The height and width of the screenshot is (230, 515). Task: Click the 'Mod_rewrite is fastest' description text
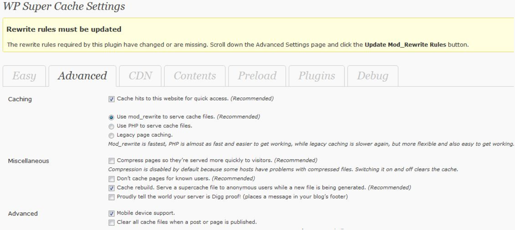point(312,144)
